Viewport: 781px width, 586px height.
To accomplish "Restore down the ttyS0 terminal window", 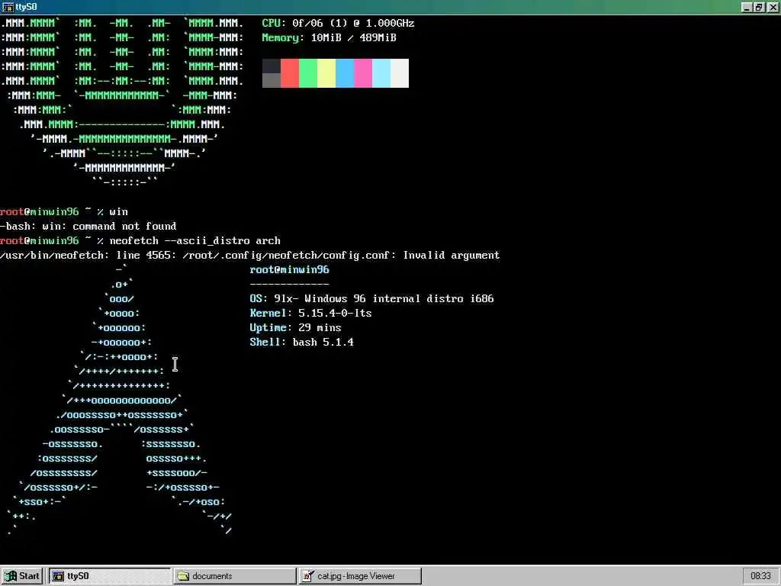I will click(759, 7).
